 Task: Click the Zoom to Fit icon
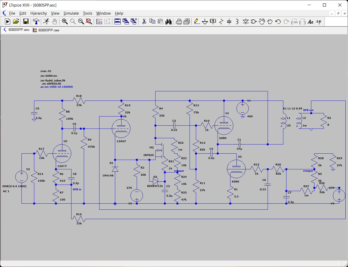(89, 21)
